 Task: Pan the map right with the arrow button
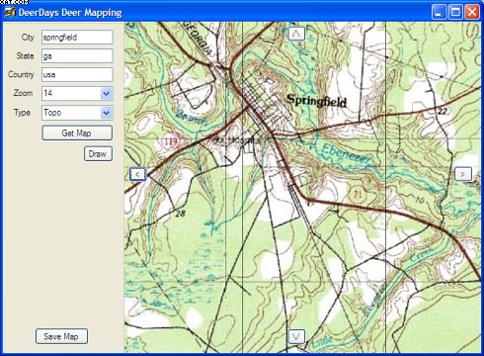462,174
